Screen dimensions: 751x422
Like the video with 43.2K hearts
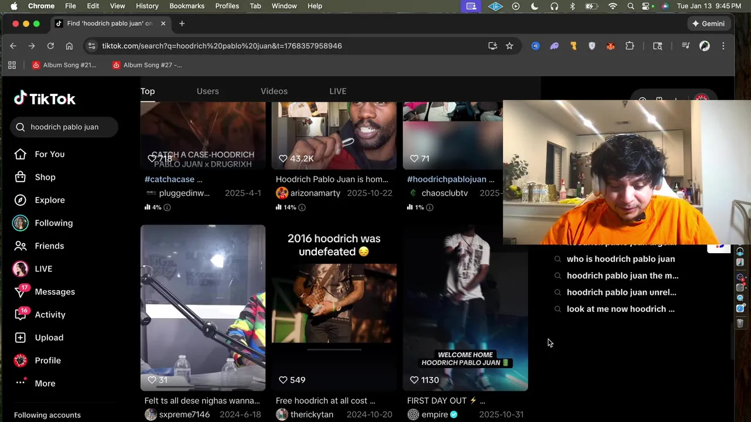pos(283,159)
